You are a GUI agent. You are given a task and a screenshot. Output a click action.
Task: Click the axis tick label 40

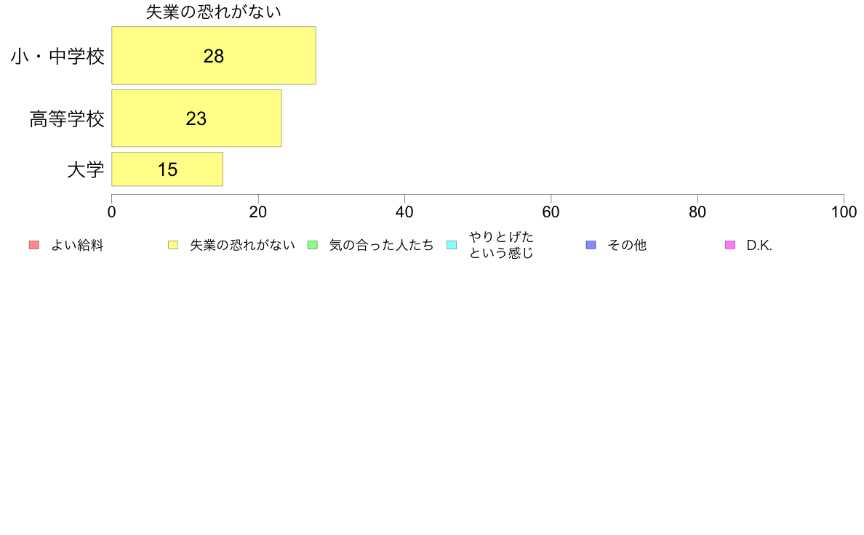[404, 212]
